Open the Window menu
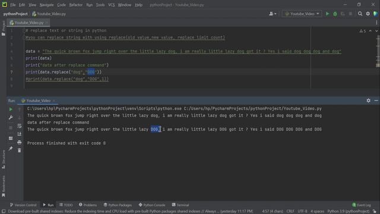Screen dimensions: 380x214 (125, 5)
